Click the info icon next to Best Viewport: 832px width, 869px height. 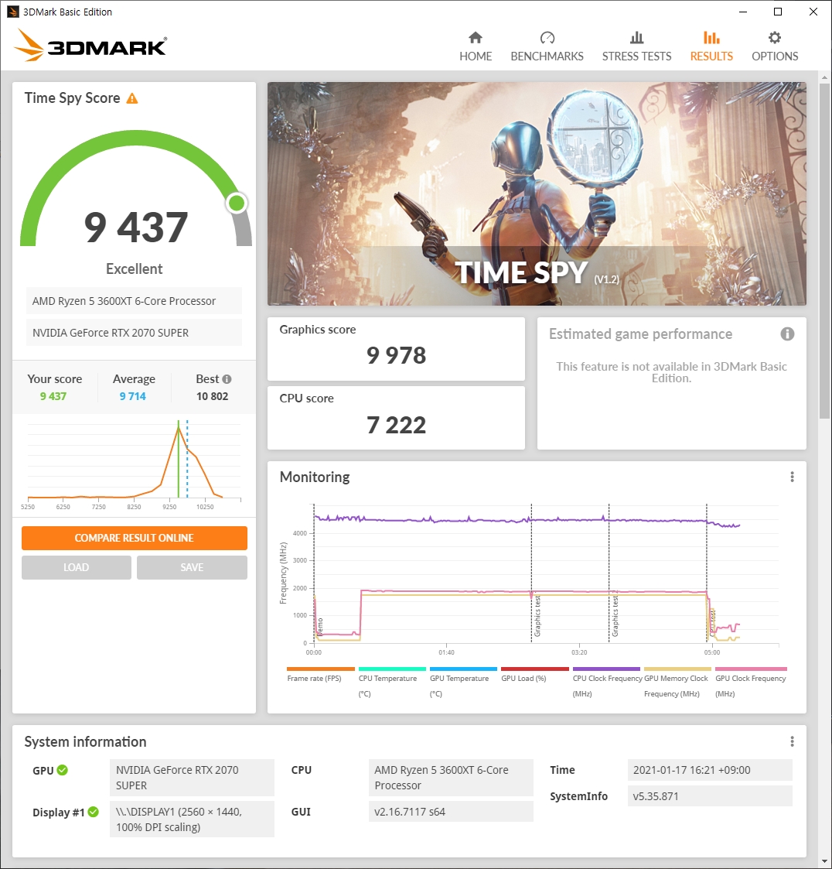(227, 379)
